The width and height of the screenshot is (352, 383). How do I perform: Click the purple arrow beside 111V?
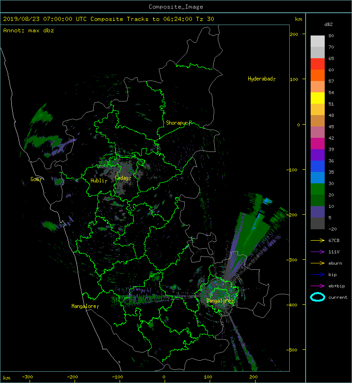(317, 252)
